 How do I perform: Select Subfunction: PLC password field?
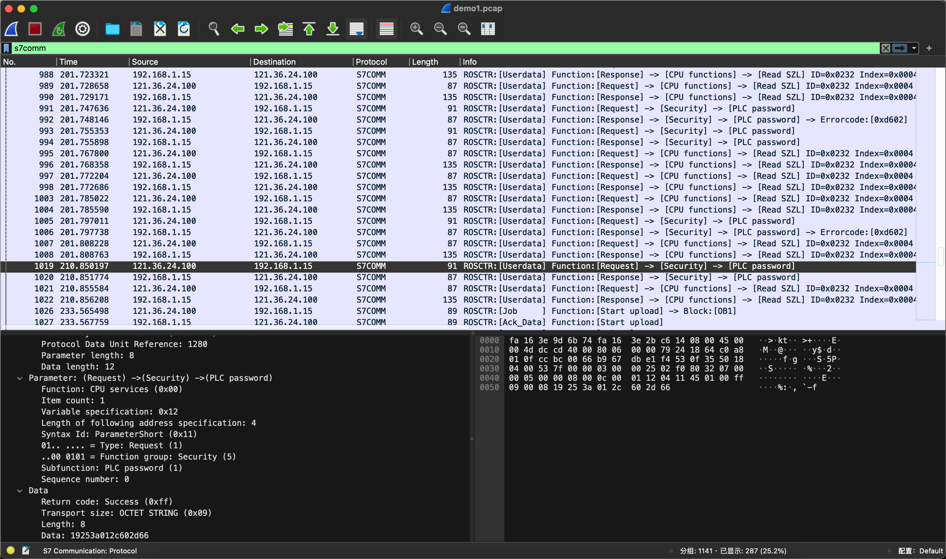pos(112,468)
